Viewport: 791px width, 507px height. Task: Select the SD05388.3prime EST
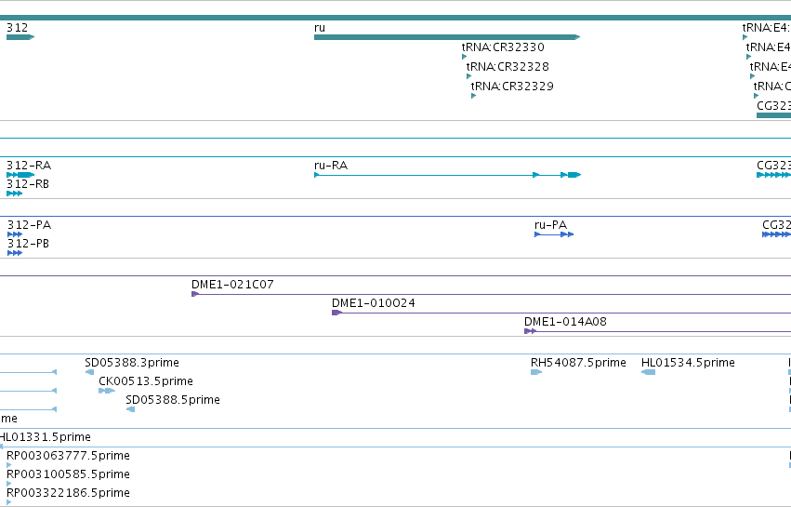tap(89, 372)
